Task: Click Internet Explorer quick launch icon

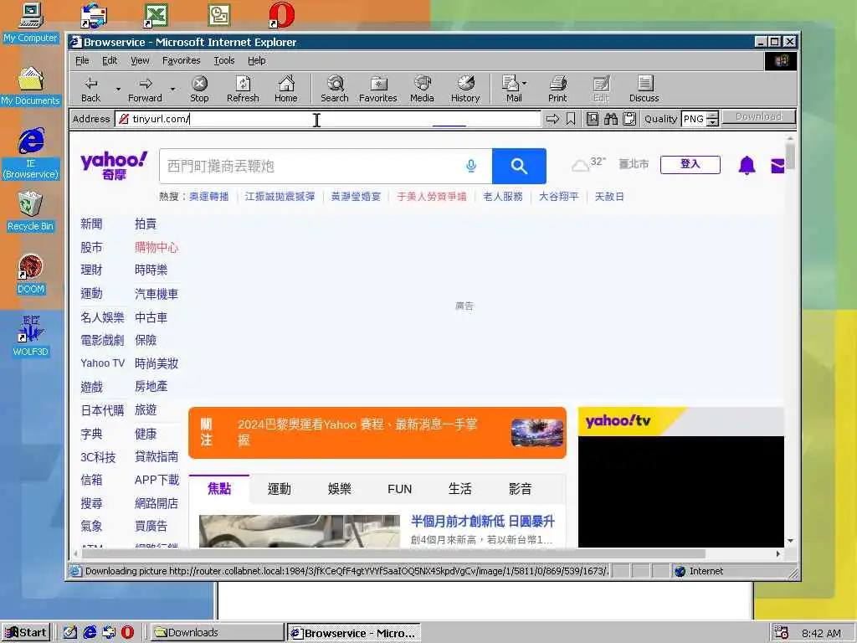Action: coord(90,632)
